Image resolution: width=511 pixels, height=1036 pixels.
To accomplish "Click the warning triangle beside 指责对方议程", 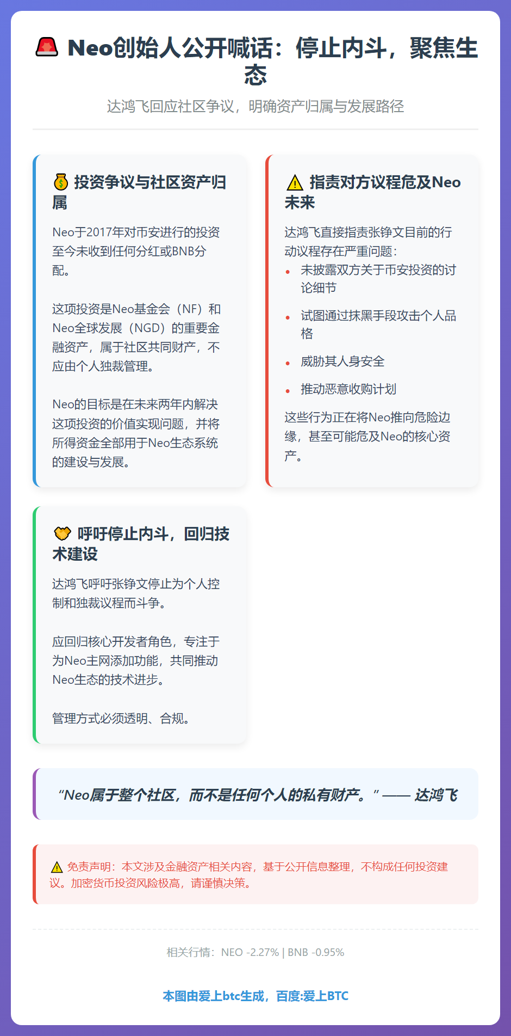I will coord(294,182).
